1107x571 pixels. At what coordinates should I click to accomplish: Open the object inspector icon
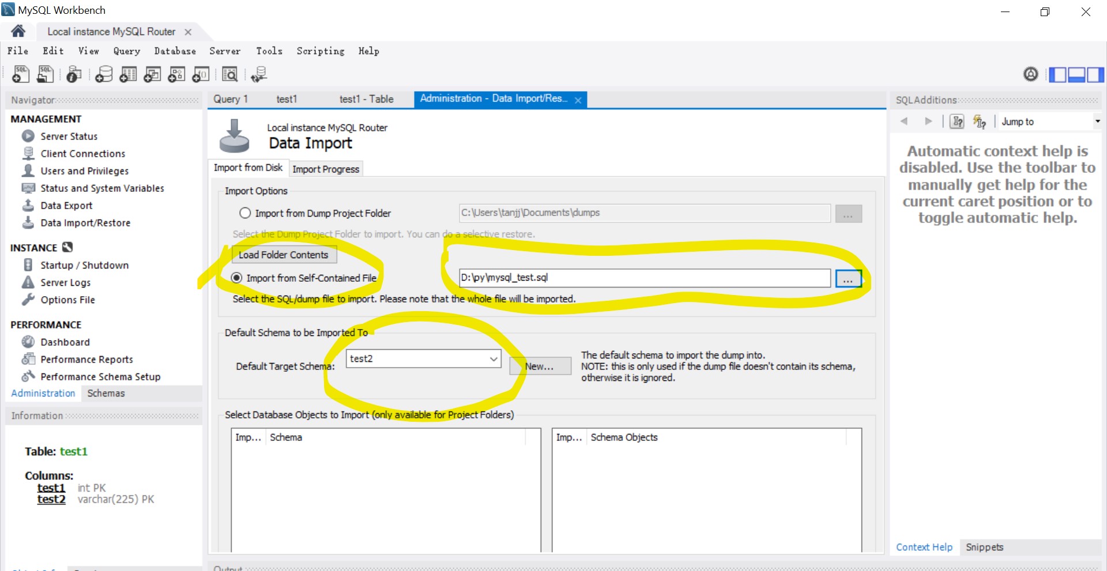[74, 74]
